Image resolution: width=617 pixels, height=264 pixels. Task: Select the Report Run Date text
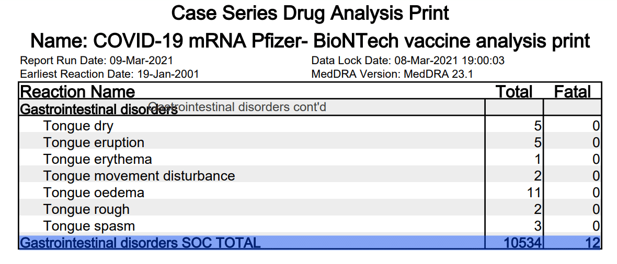[96, 61]
